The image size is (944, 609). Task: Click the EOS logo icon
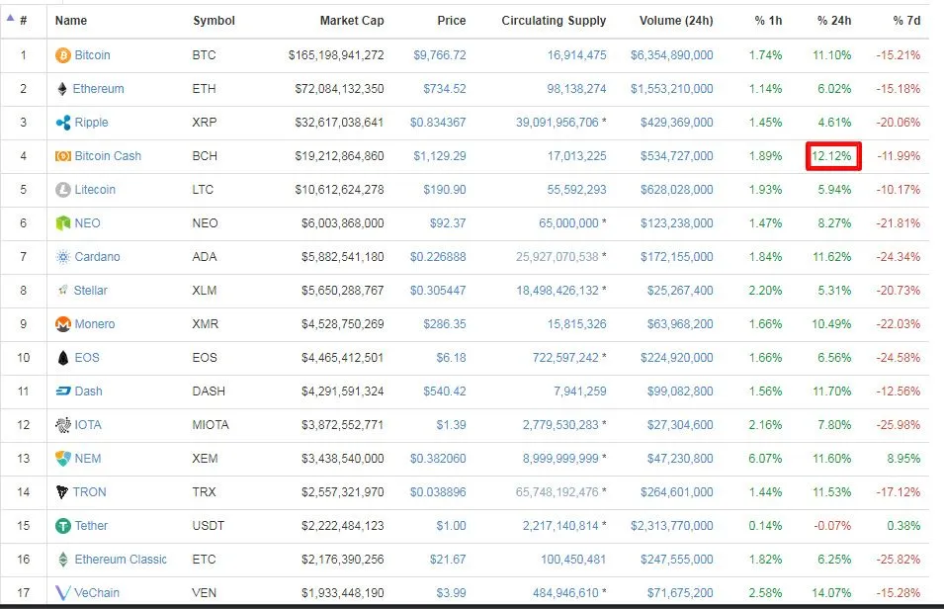[62, 358]
